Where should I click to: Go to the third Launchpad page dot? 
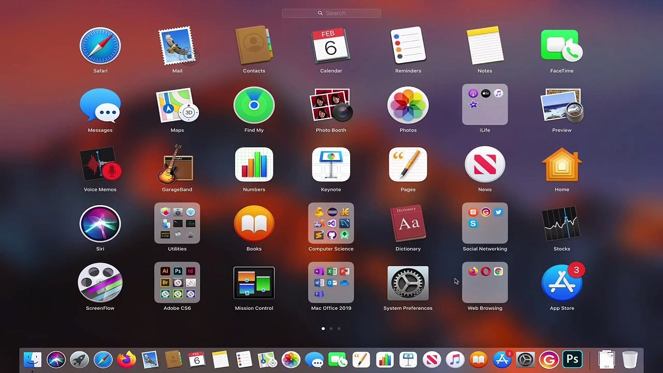click(339, 328)
